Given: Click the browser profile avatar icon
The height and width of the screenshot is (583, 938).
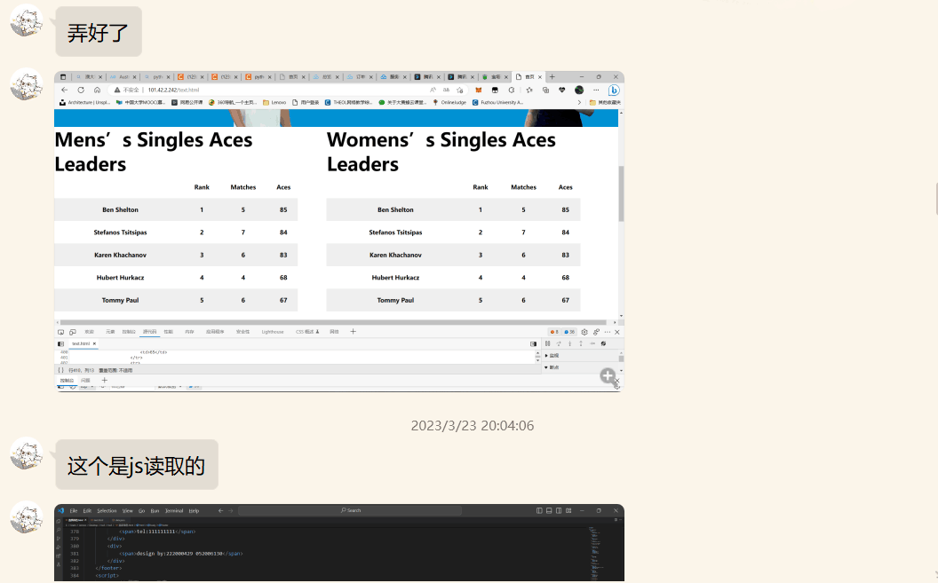Looking at the screenshot, I should click(578, 90).
